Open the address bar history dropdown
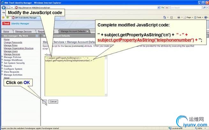Screen dimensions: 209x130 159,8
